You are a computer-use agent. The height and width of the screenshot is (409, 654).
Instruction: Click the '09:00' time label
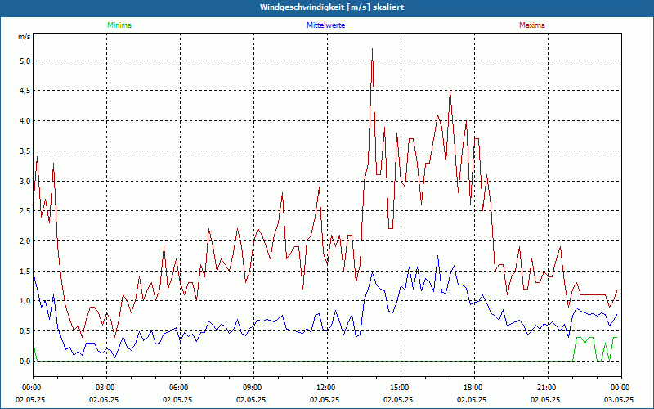coord(253,388)
